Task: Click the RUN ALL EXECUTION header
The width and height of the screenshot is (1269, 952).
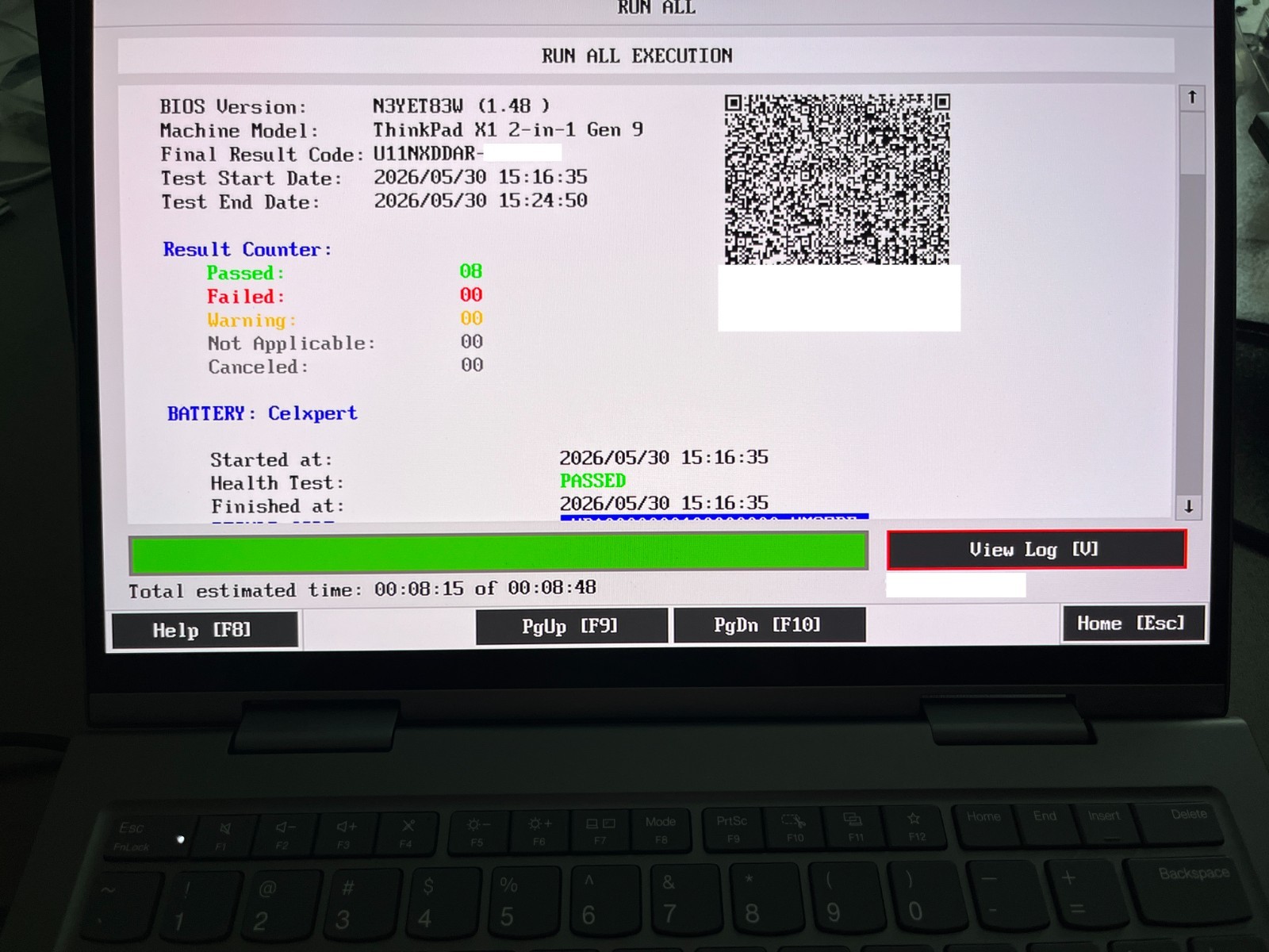Action: pos(637,56)
